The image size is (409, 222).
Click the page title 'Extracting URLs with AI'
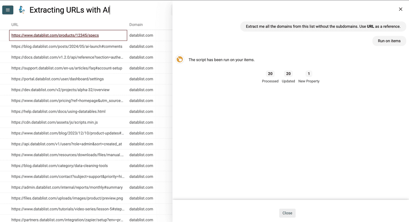pos(70,10)
